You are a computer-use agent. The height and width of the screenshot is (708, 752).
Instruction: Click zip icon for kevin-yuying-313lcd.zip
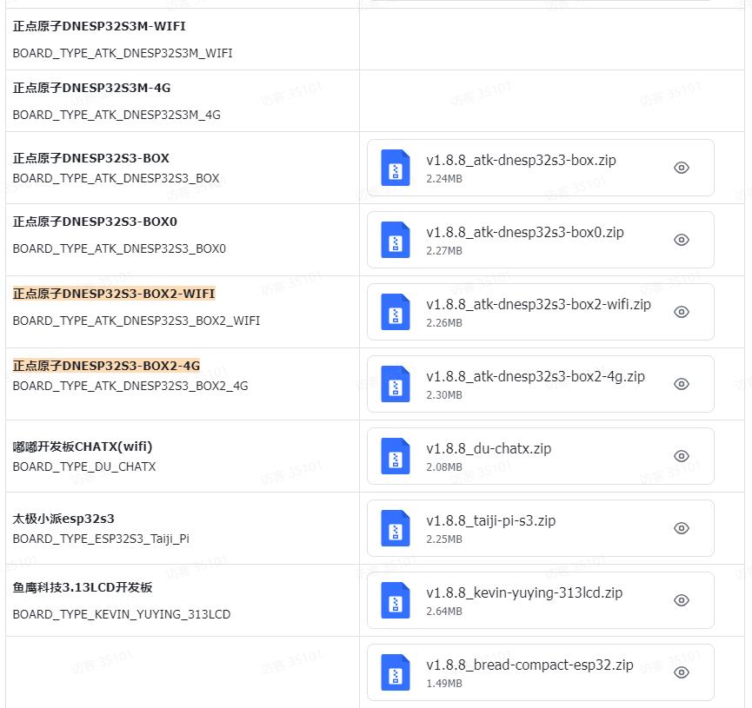[x=396, y=600]
